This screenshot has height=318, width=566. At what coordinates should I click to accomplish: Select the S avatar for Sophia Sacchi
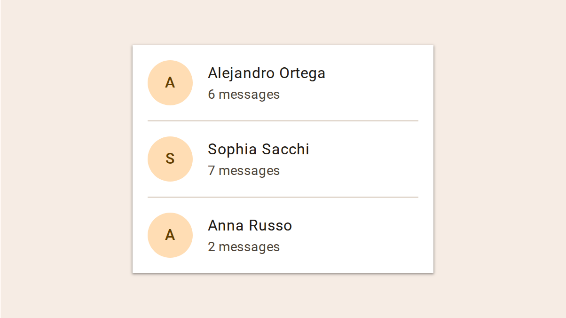pyautogui.click(x=170, y=159)
